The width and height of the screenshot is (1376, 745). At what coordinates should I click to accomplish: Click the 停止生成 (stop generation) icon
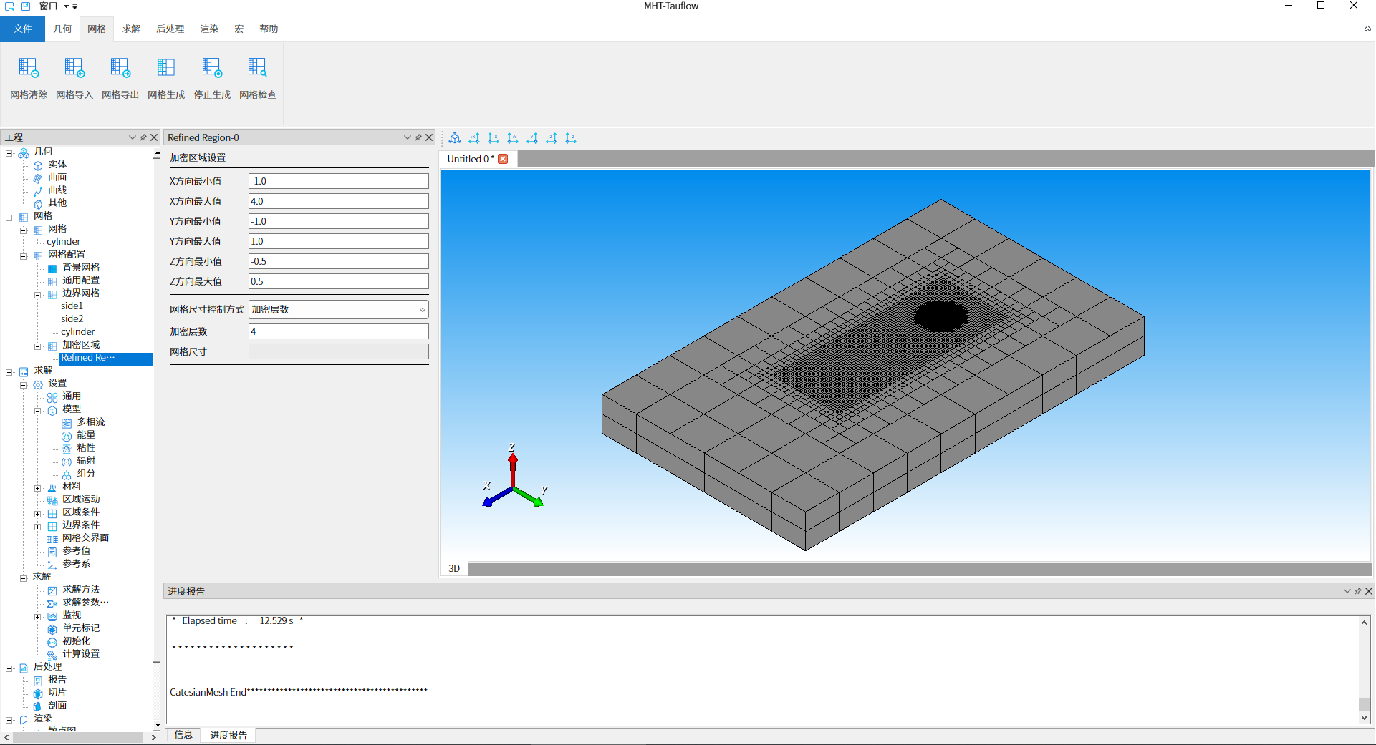click(x=212, y=69)
